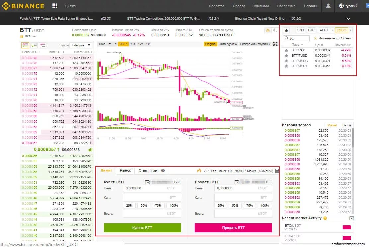Open the minutes interval dropdown

tap(112, 44)
